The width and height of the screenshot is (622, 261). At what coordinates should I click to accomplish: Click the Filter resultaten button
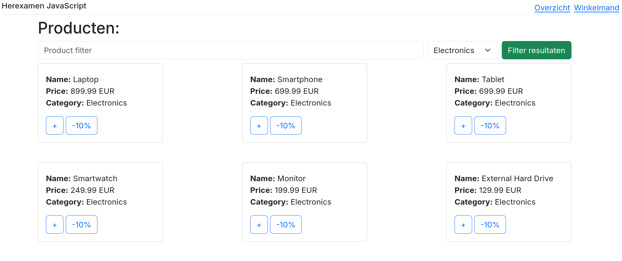pyautogui.click(x=536, y=50)
